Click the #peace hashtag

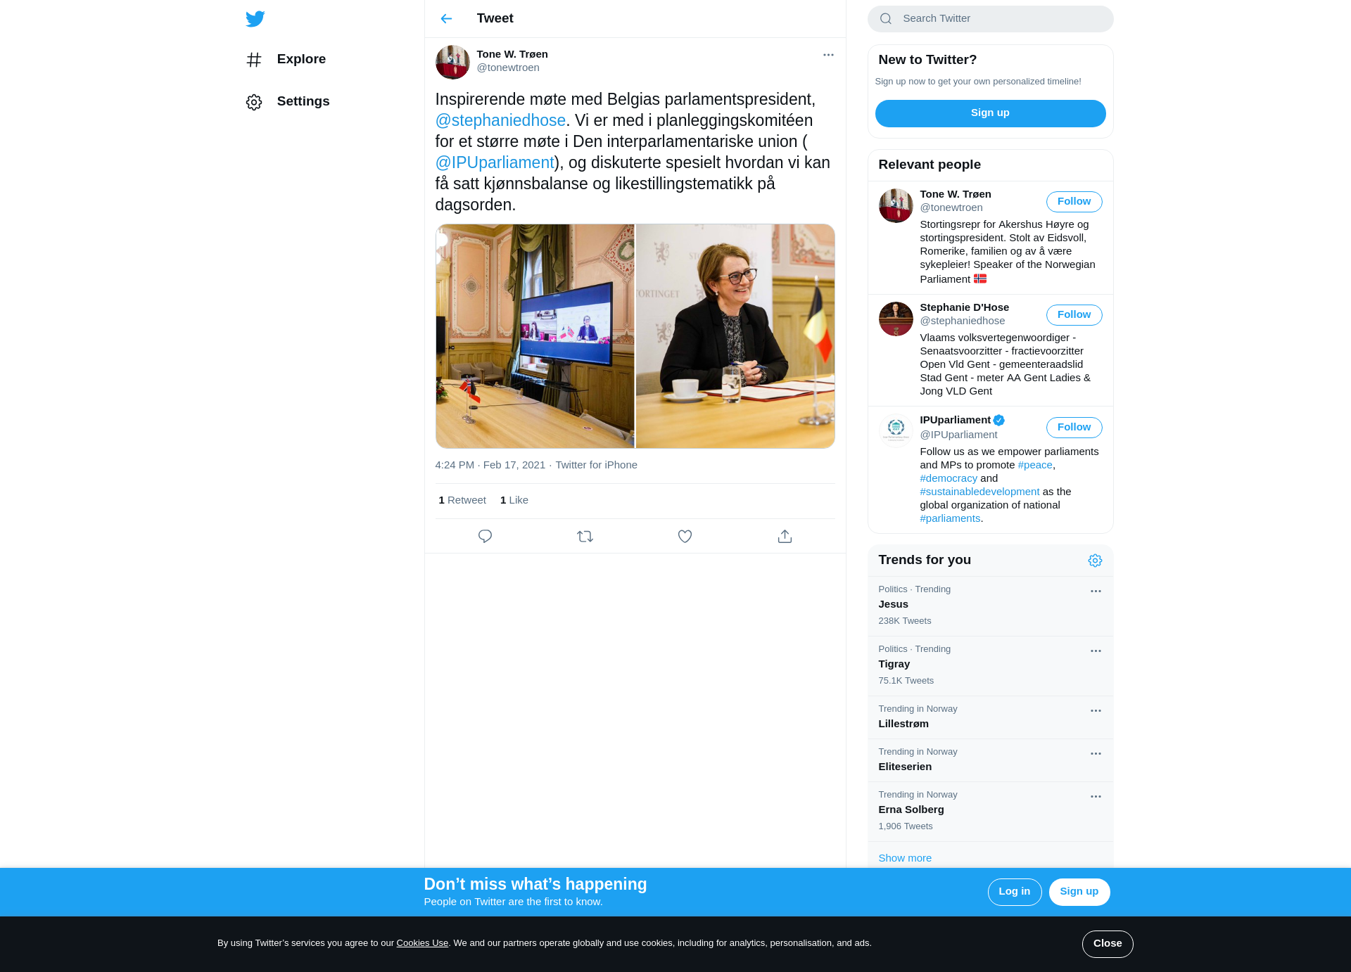click(1035, 465)
